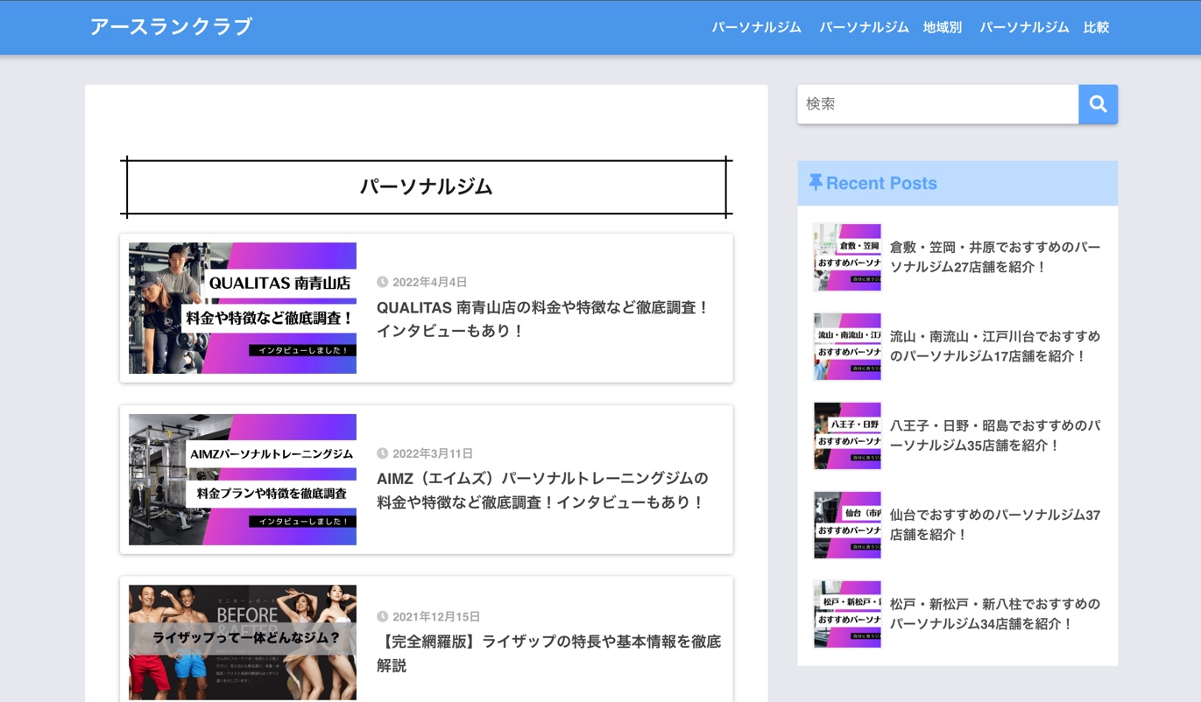Click the QUALITAS article featured image

(x=242, y=307)
